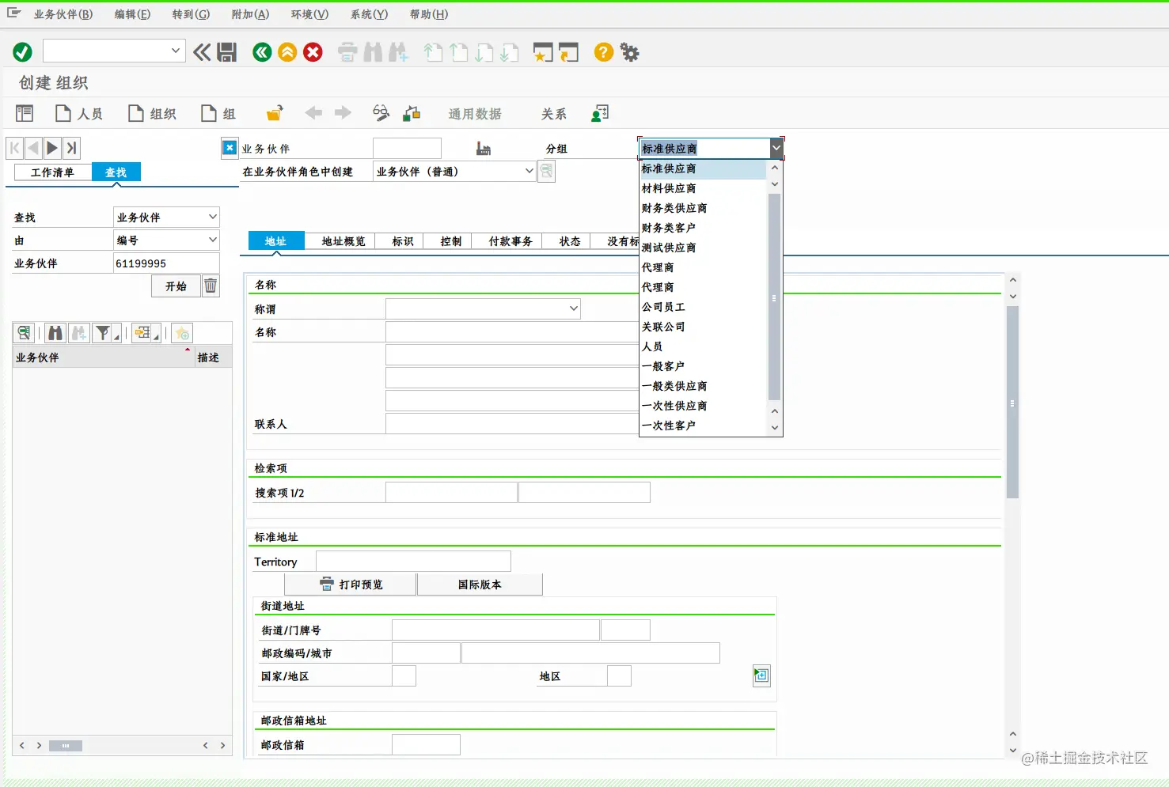
Task: Click the Check balance-scale icon
Action: (412, 113)
